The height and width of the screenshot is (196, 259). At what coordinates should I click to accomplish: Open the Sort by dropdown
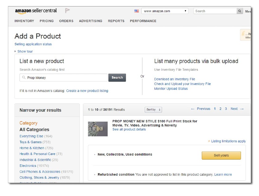[153, 110]
